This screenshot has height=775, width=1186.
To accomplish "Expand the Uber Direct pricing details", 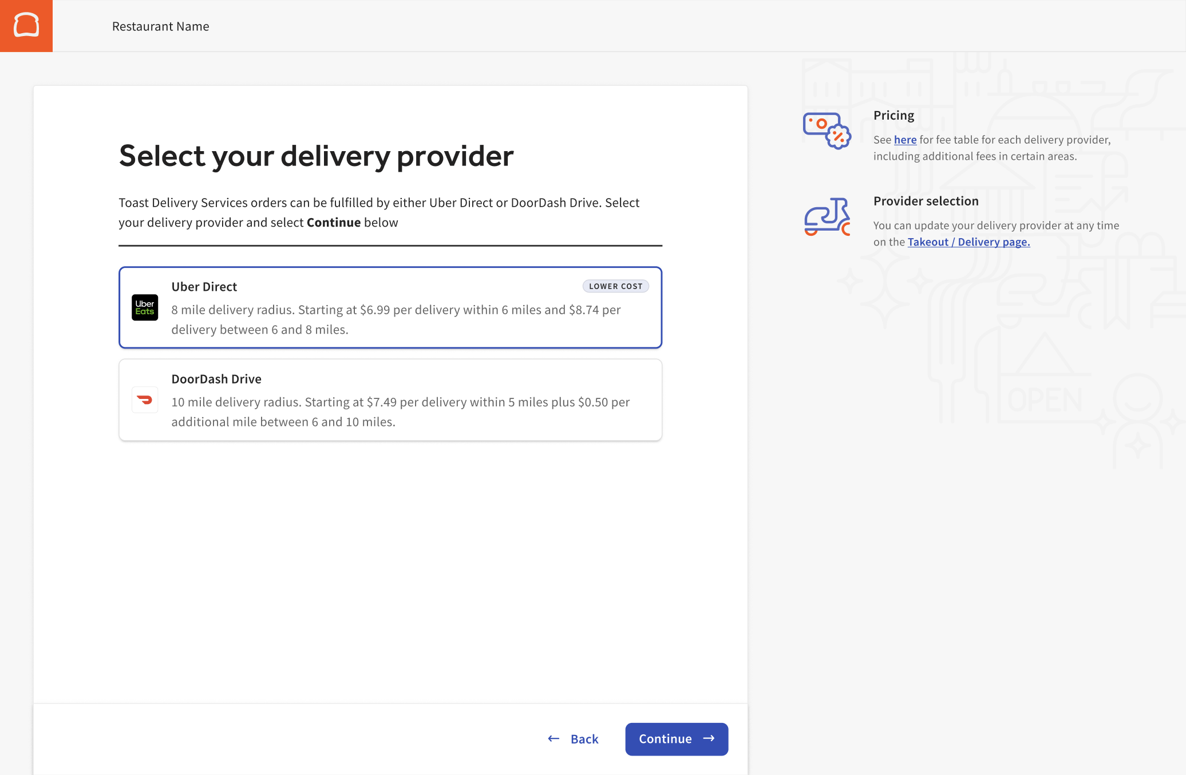I will [x=390, y=319].
